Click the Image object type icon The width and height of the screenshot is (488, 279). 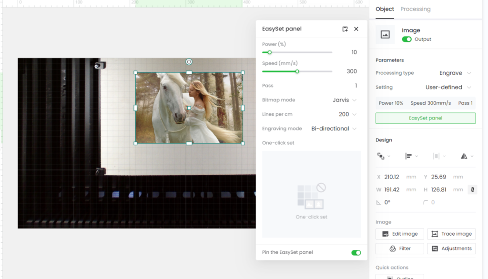[x=385, y=34]
